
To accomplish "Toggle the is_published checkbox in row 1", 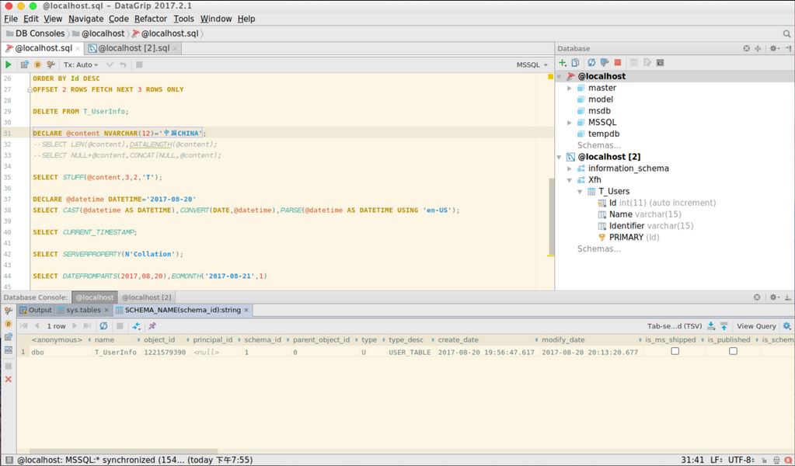I will click(733, 352).
